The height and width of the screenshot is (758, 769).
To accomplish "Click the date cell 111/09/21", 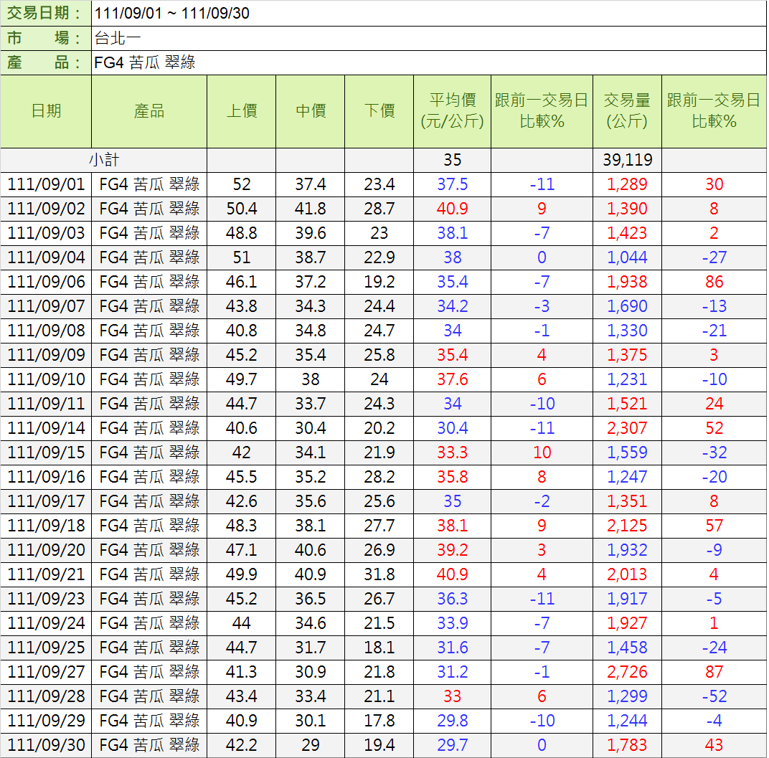I will (46, 574).
